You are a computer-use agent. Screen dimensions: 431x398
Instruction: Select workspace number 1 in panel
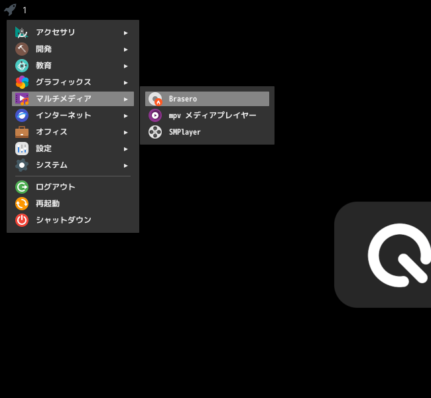tap(25, 11)
